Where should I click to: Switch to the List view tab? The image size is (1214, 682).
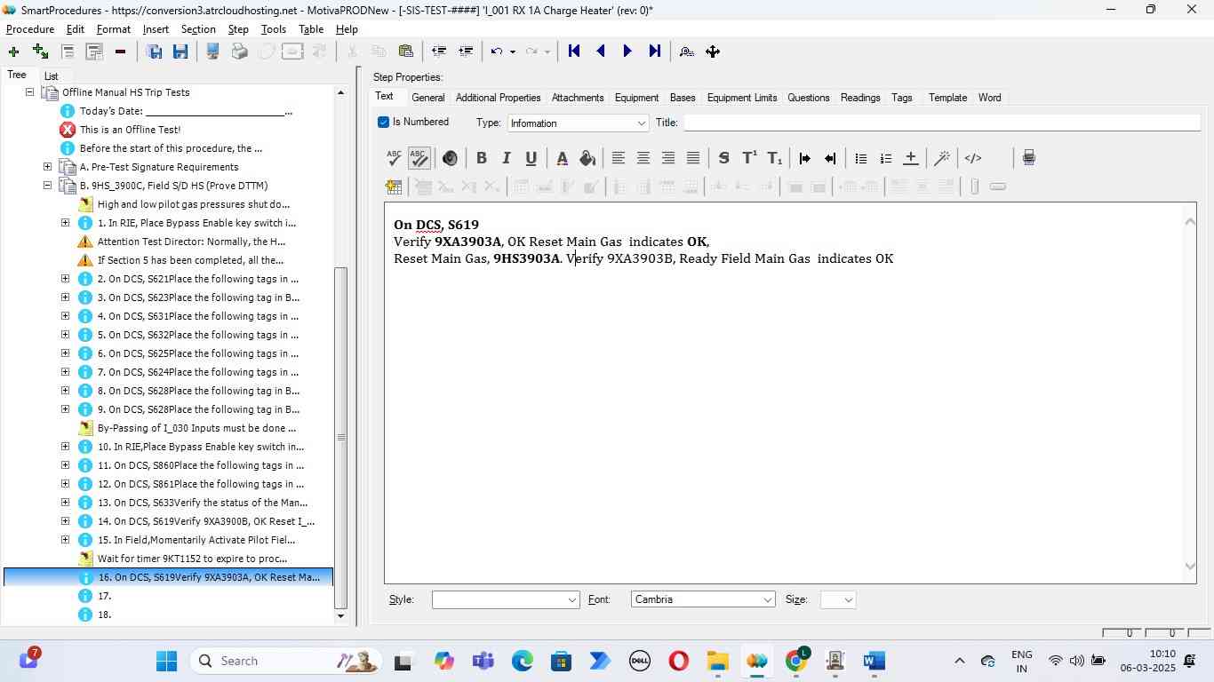[51, 76]
